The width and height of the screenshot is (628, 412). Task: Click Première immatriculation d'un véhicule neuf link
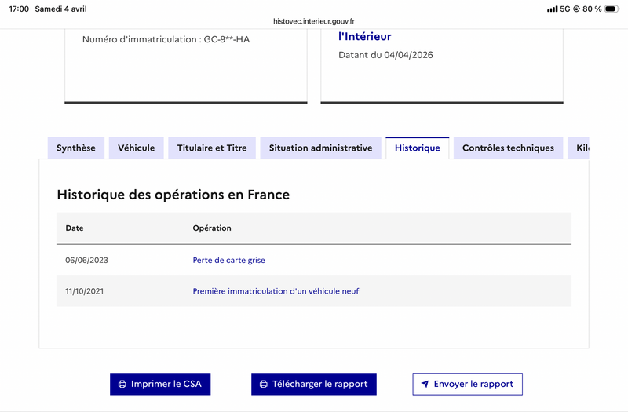pos(276,291)
